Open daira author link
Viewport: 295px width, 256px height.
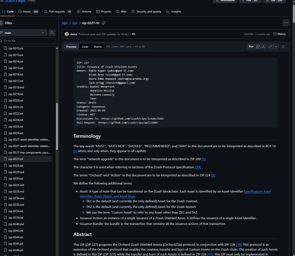(x=73, y=34)
